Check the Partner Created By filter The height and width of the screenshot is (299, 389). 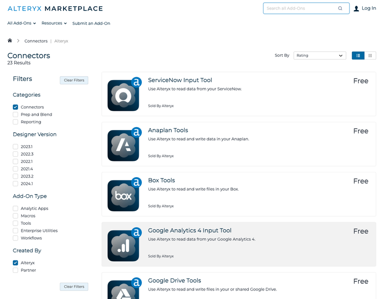click(x=15, y=270)
